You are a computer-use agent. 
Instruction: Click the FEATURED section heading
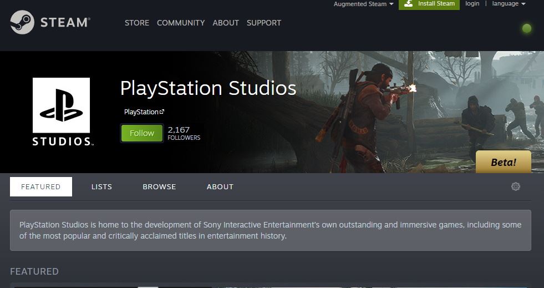point(34,271)
